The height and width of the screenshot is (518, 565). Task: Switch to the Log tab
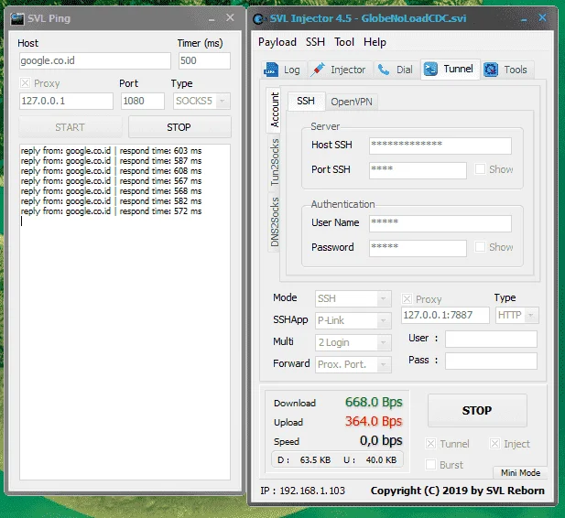coord(284,70)
